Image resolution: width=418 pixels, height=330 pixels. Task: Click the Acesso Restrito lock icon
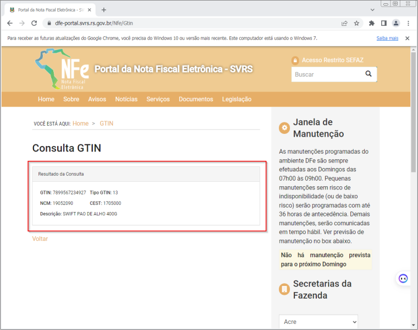pyautogui.click(x=295, y=61)
